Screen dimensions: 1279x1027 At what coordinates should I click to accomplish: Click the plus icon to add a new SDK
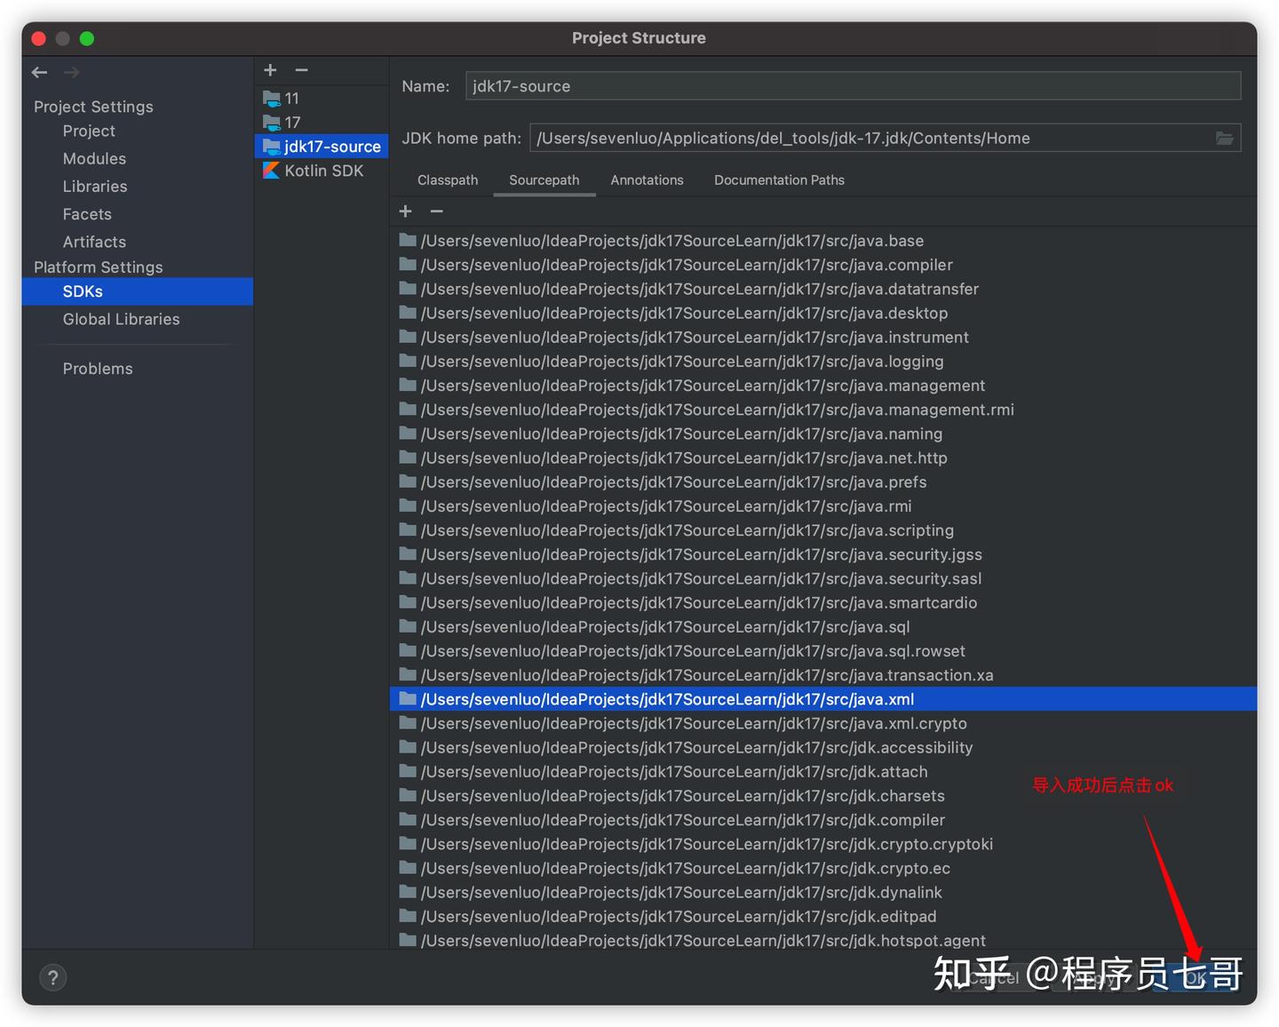click(270, 69)
